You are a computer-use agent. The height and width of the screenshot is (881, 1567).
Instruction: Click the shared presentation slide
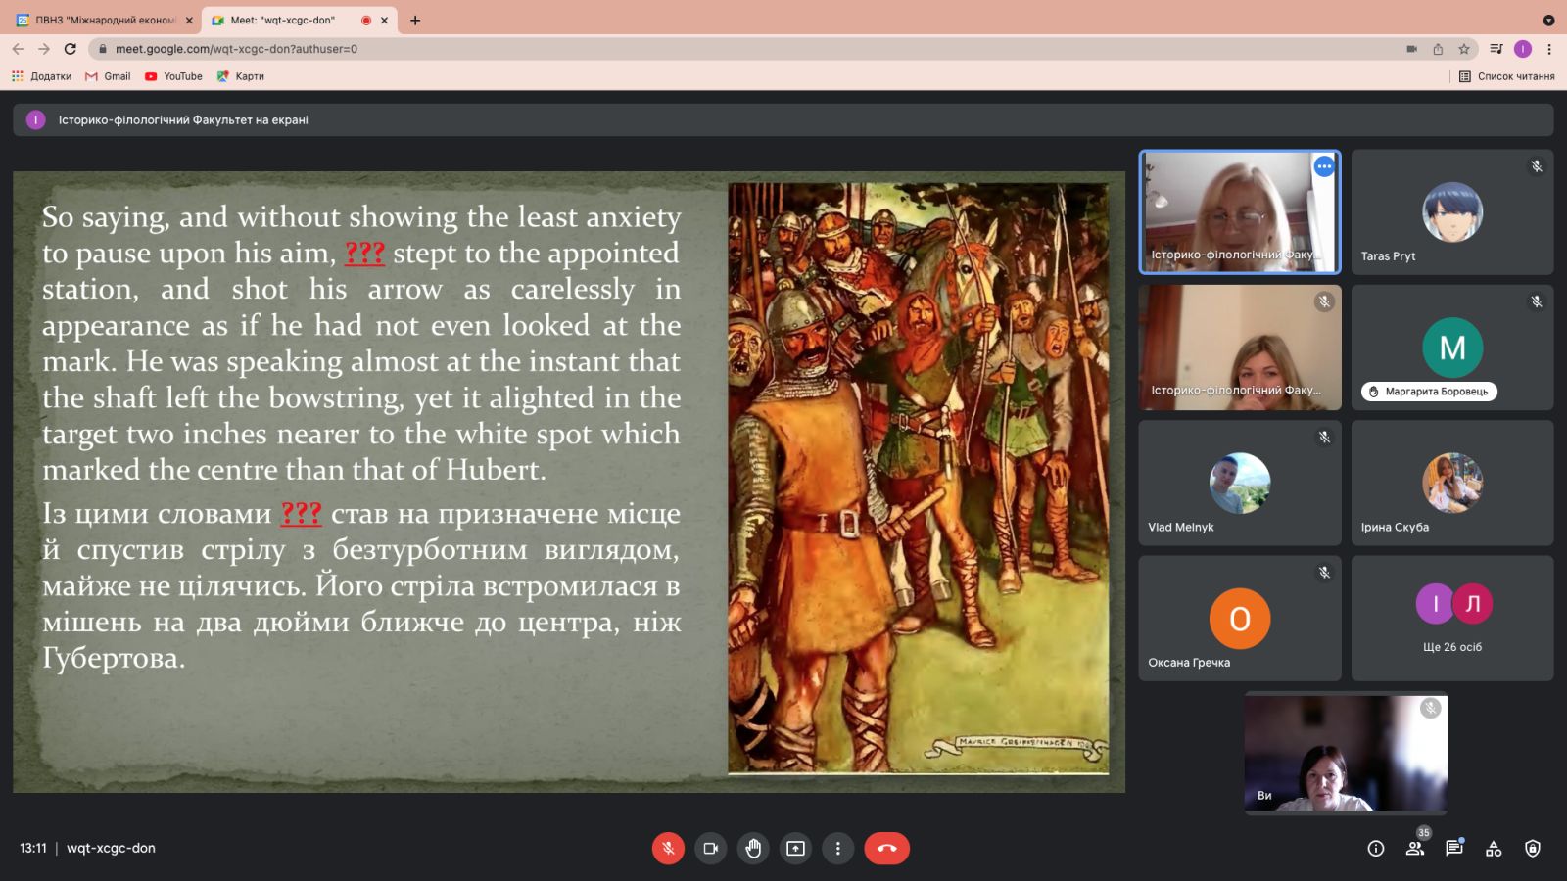pyautogui.click(x=569, y=482)
